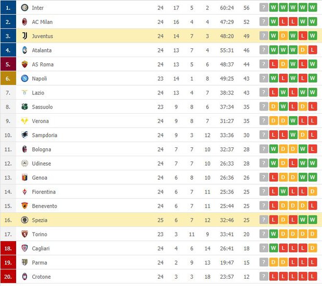Click the Torino bull crest icon
The height and width of the screenshot is (286, 322).
[24, 234]
